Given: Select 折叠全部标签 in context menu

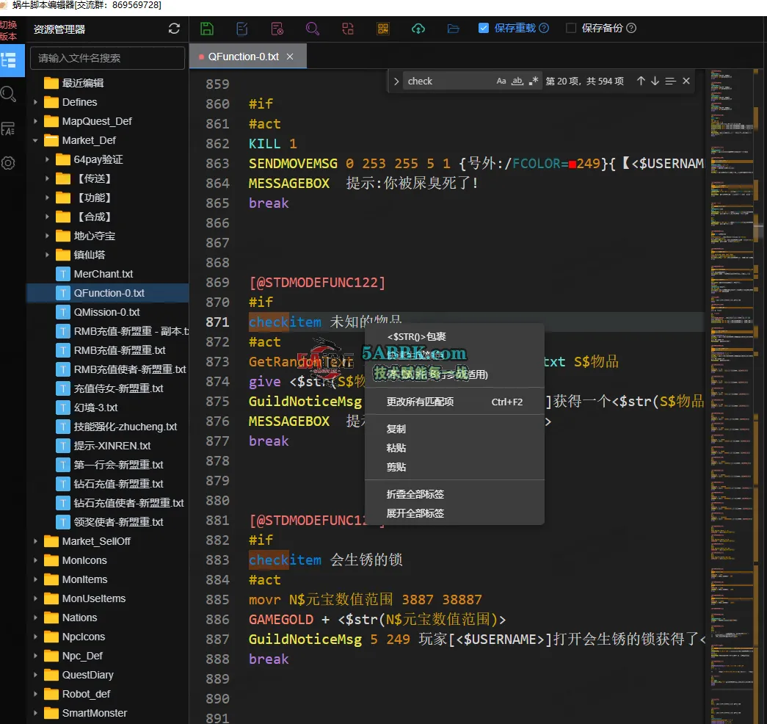Looking at the screenshot, I should point(454,494).
